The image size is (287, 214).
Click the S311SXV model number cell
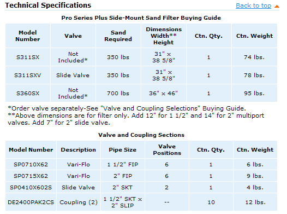(28, 75)
